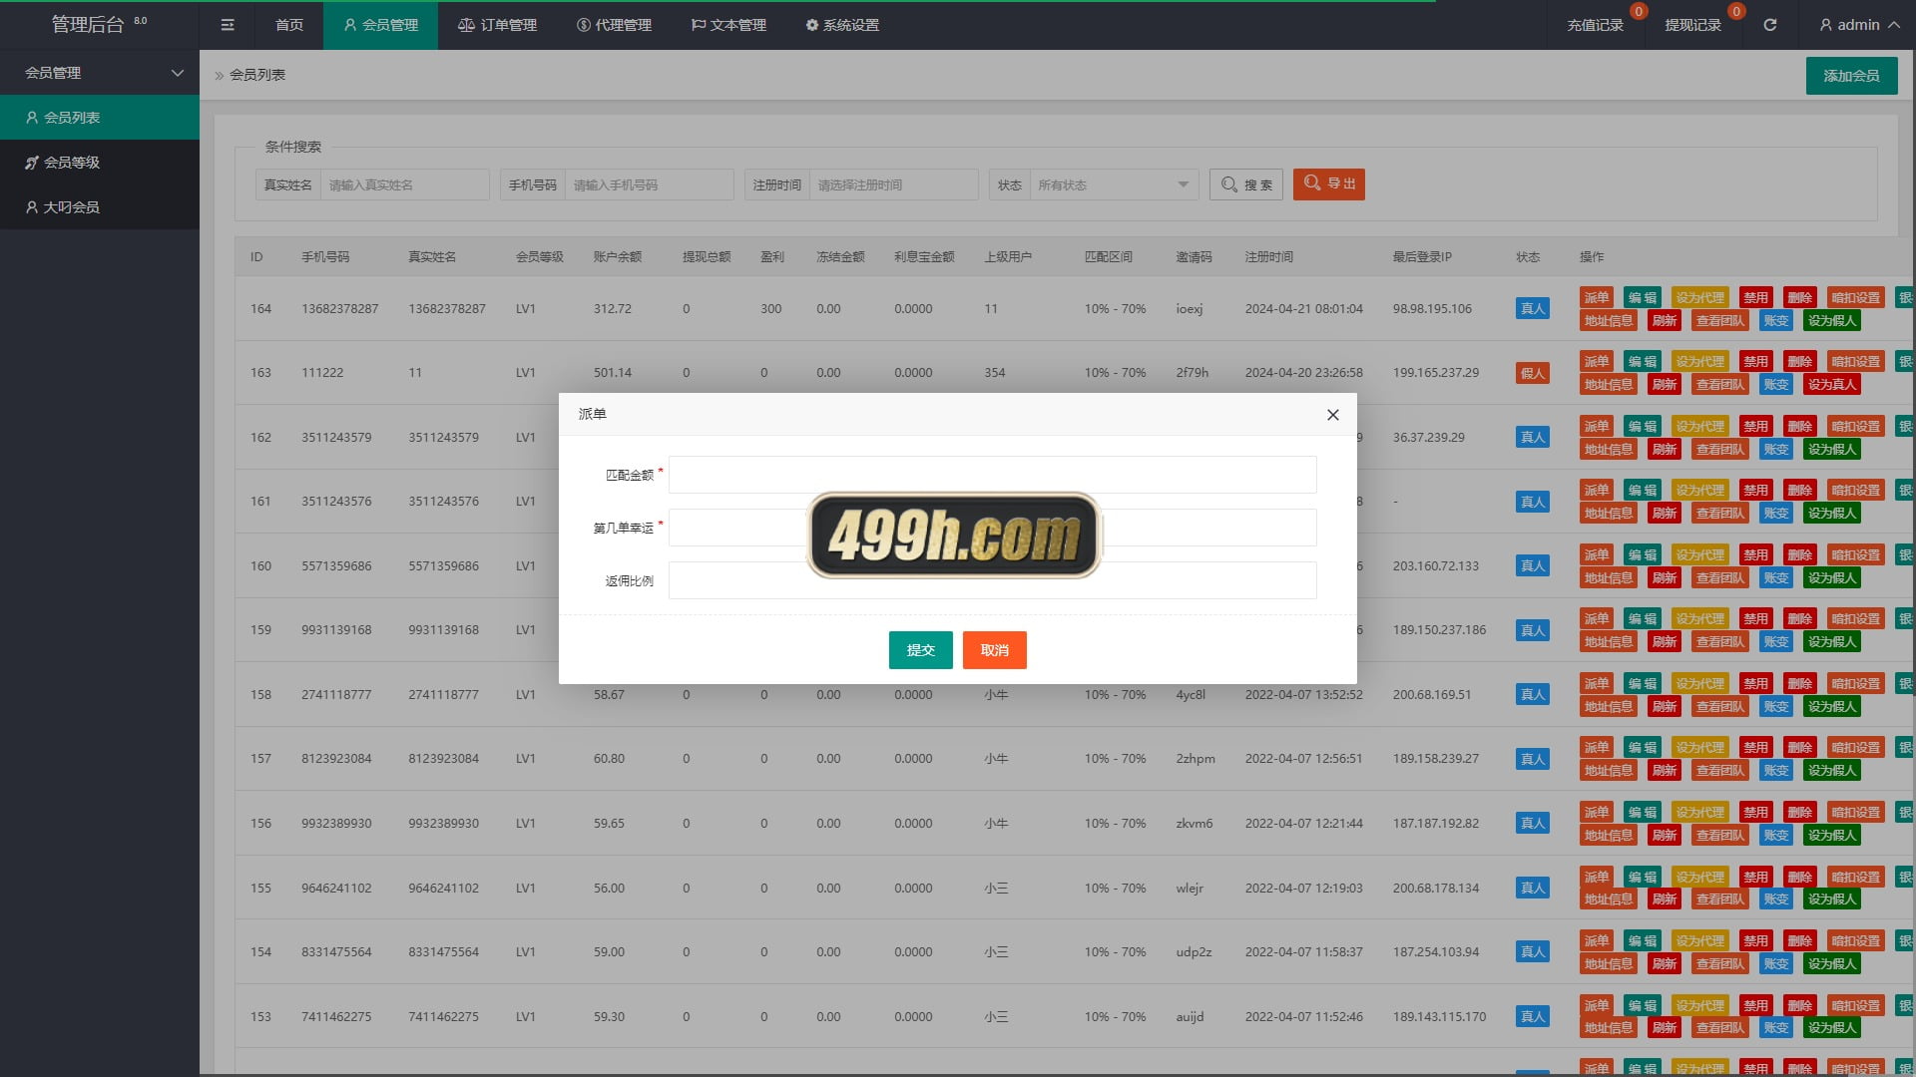Click 设为代理 for member 160

[x=1699, y=554]
